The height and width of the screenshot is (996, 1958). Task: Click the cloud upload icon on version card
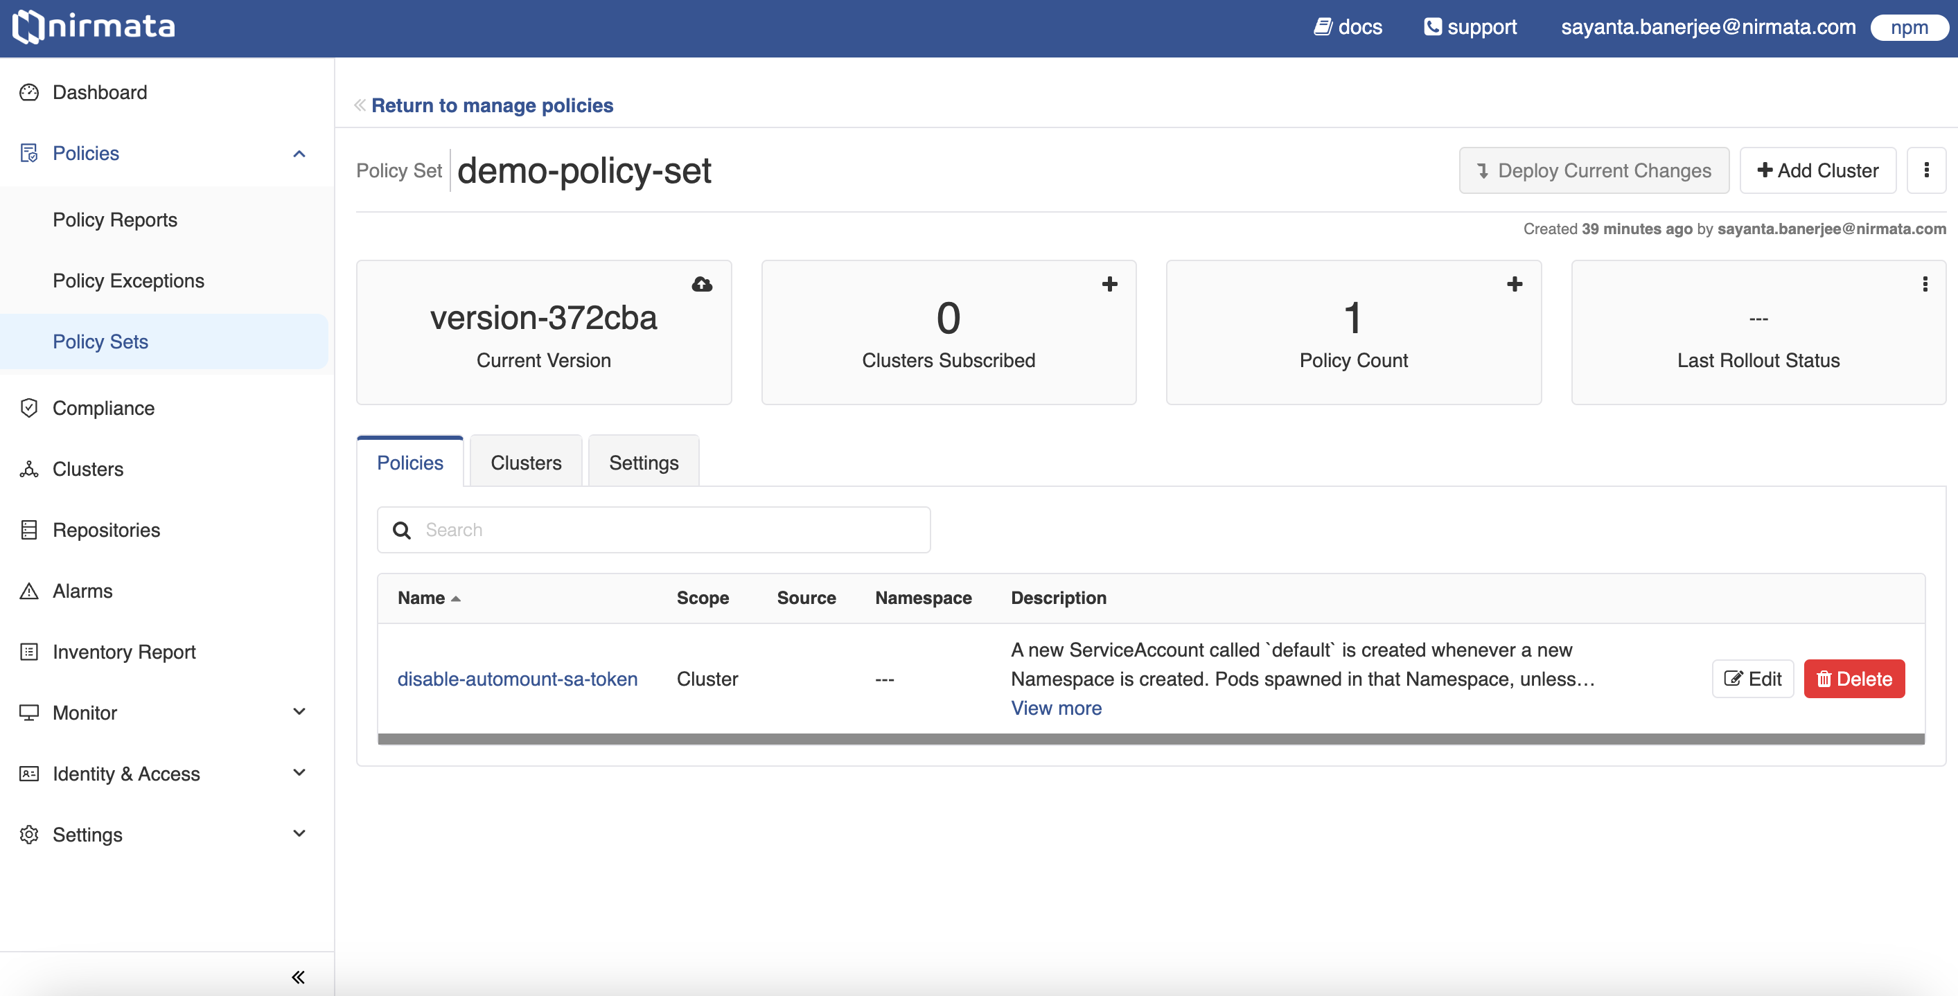pos(702,284)
